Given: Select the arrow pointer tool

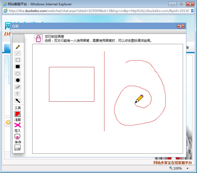Looking at the screenshot, I should click(18, 101).
